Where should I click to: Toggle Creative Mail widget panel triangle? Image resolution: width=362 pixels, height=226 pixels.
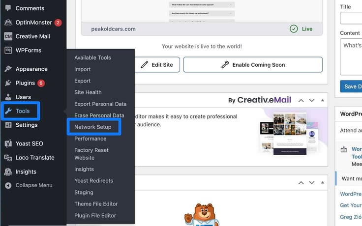(323, 100)
